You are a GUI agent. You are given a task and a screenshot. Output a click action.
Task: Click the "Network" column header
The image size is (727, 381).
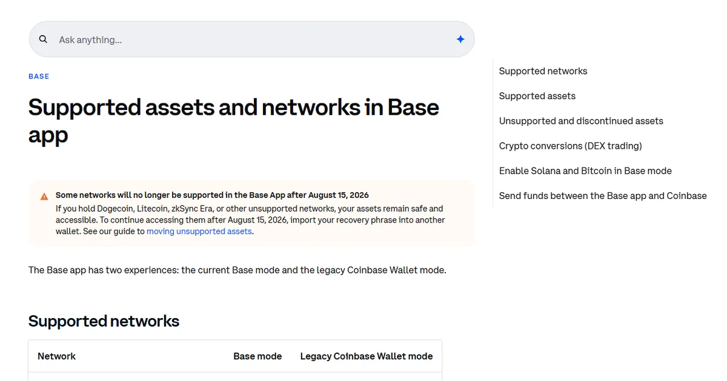pos(56,356)
